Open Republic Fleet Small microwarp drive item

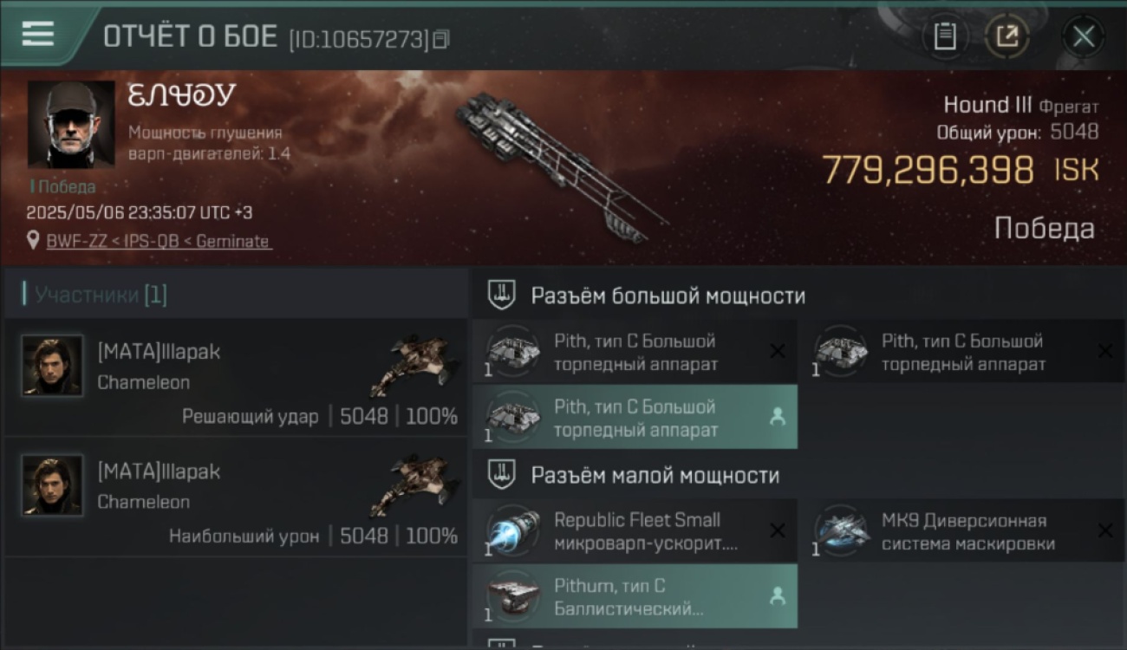635,531
